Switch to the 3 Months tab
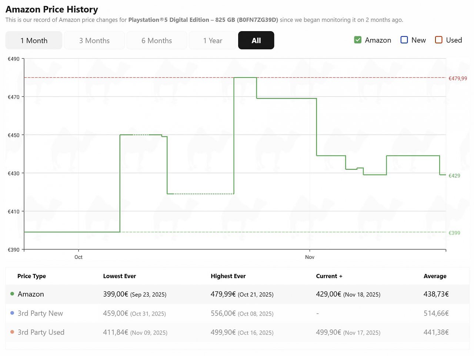The width and height of the screenshot is (474, 356). pos(94,40)
